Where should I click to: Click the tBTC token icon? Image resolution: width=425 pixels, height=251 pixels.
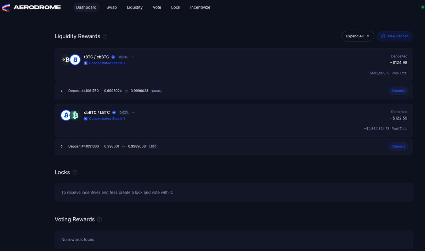click(x=66, y=60)
